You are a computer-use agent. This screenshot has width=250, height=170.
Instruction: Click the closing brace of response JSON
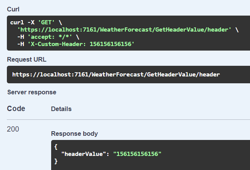coord(56,161)
